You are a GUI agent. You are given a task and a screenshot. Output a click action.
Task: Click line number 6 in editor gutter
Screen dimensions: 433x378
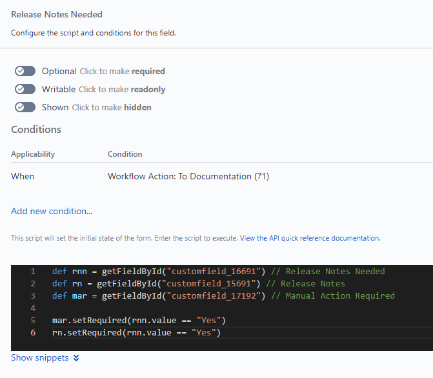[x=33, y=332]
